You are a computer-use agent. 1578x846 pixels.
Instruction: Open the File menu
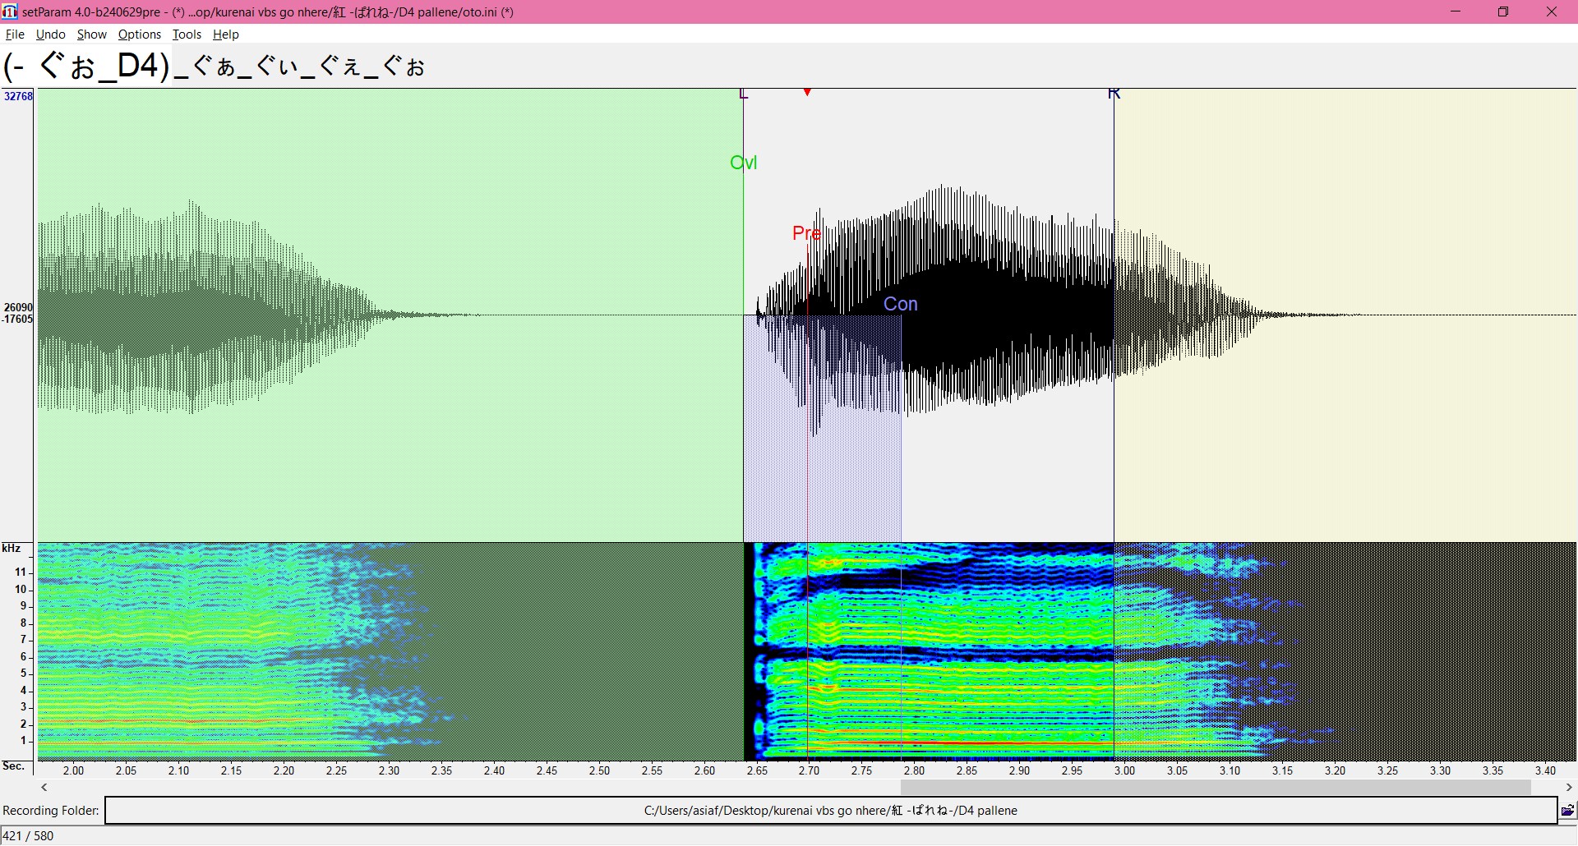pyautogui.click(x=15, y=34)
